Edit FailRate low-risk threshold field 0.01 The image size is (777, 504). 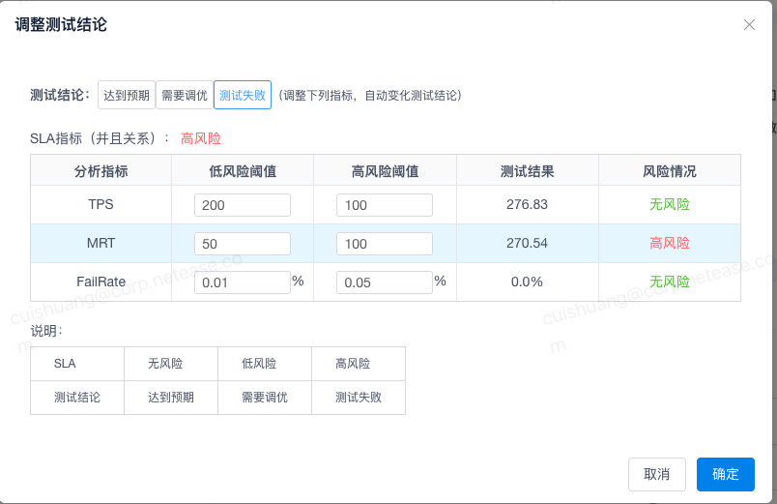pos(242,282)
